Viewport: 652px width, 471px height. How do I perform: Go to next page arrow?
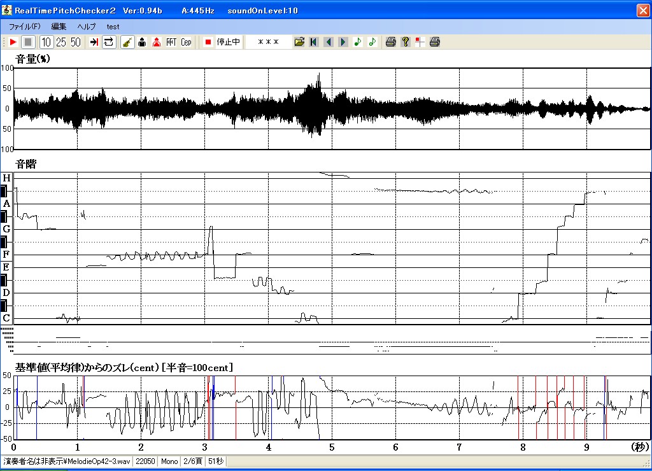pyautogui.click(x=343, y=42)
